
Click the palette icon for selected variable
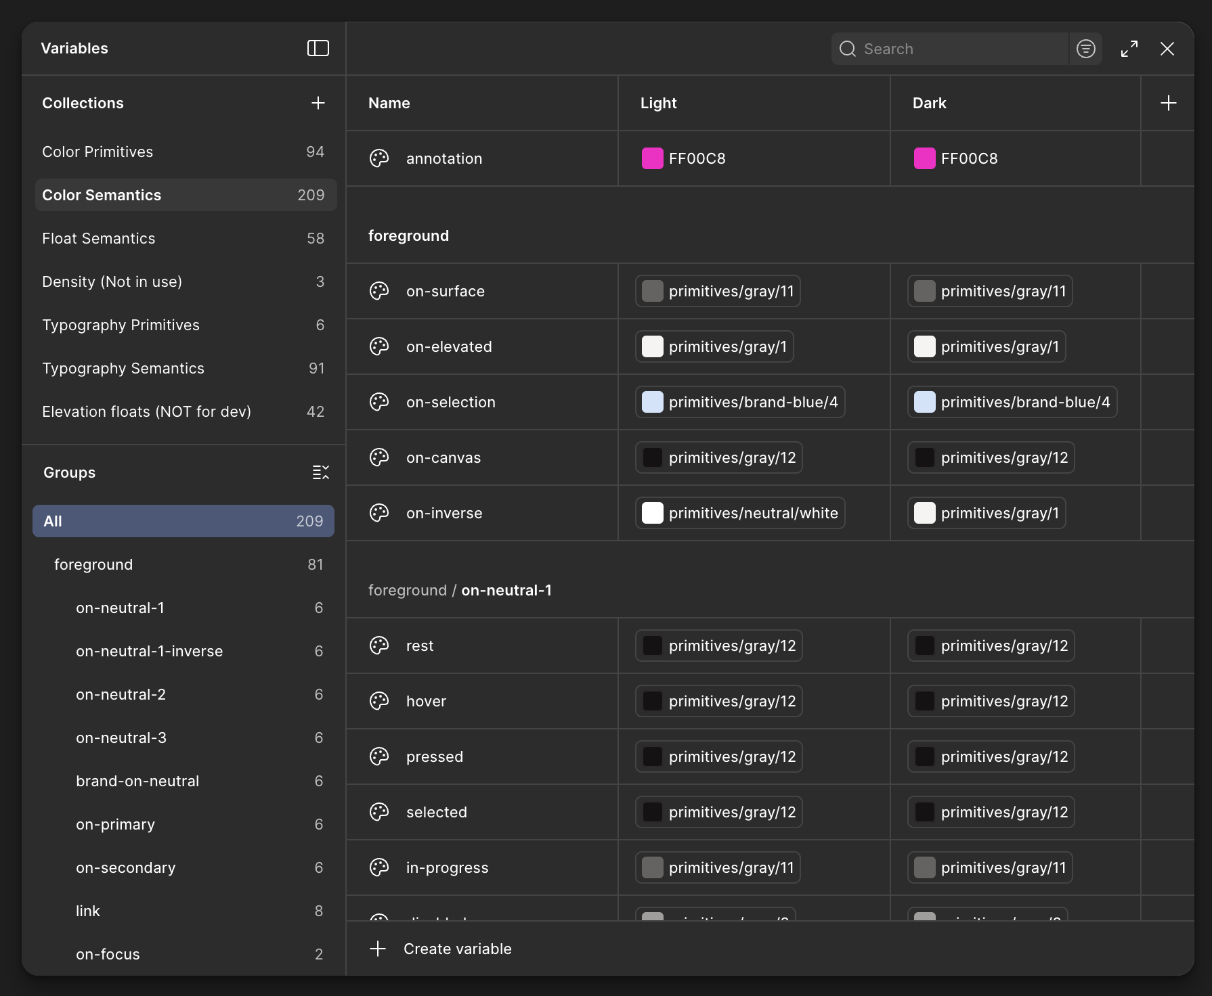pos(379,812)
